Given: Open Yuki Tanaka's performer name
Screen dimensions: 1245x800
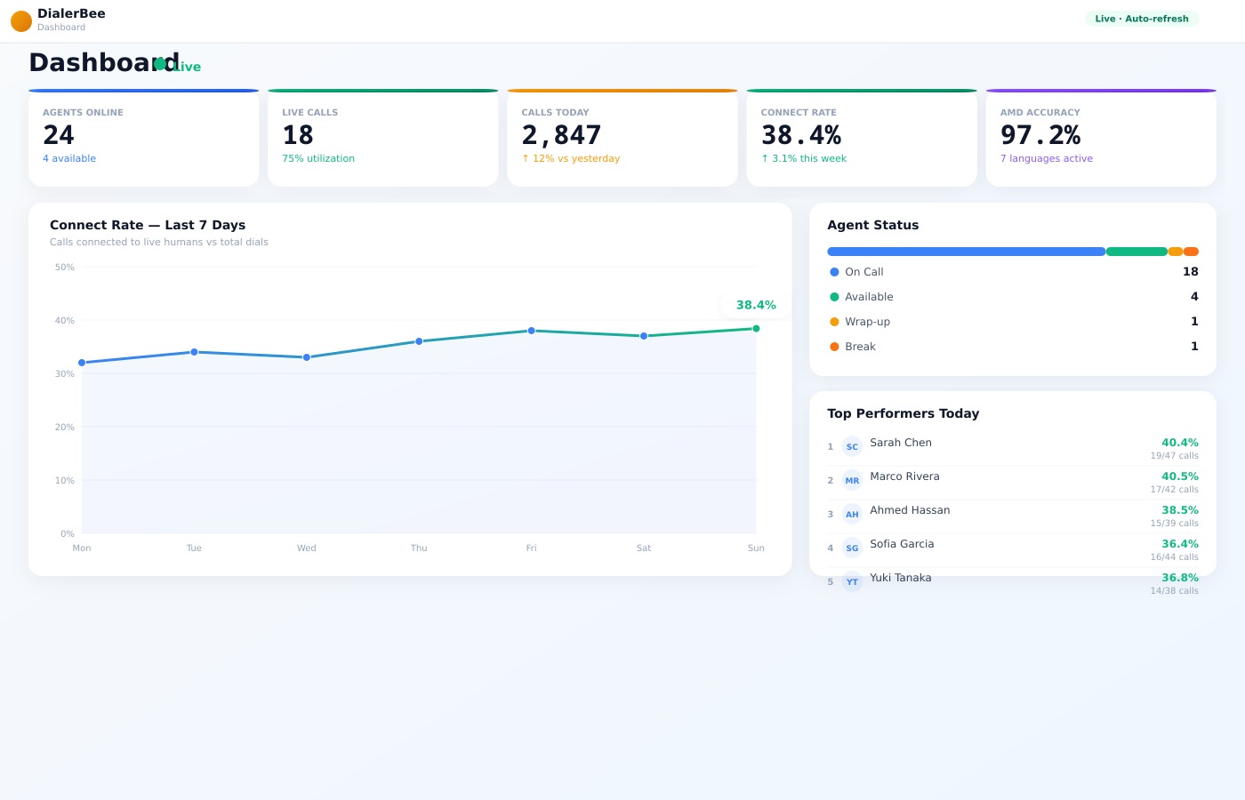Looking at the screenshot, I should pos(901,578).
